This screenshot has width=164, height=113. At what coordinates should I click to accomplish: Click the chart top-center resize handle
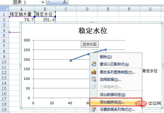92,22
